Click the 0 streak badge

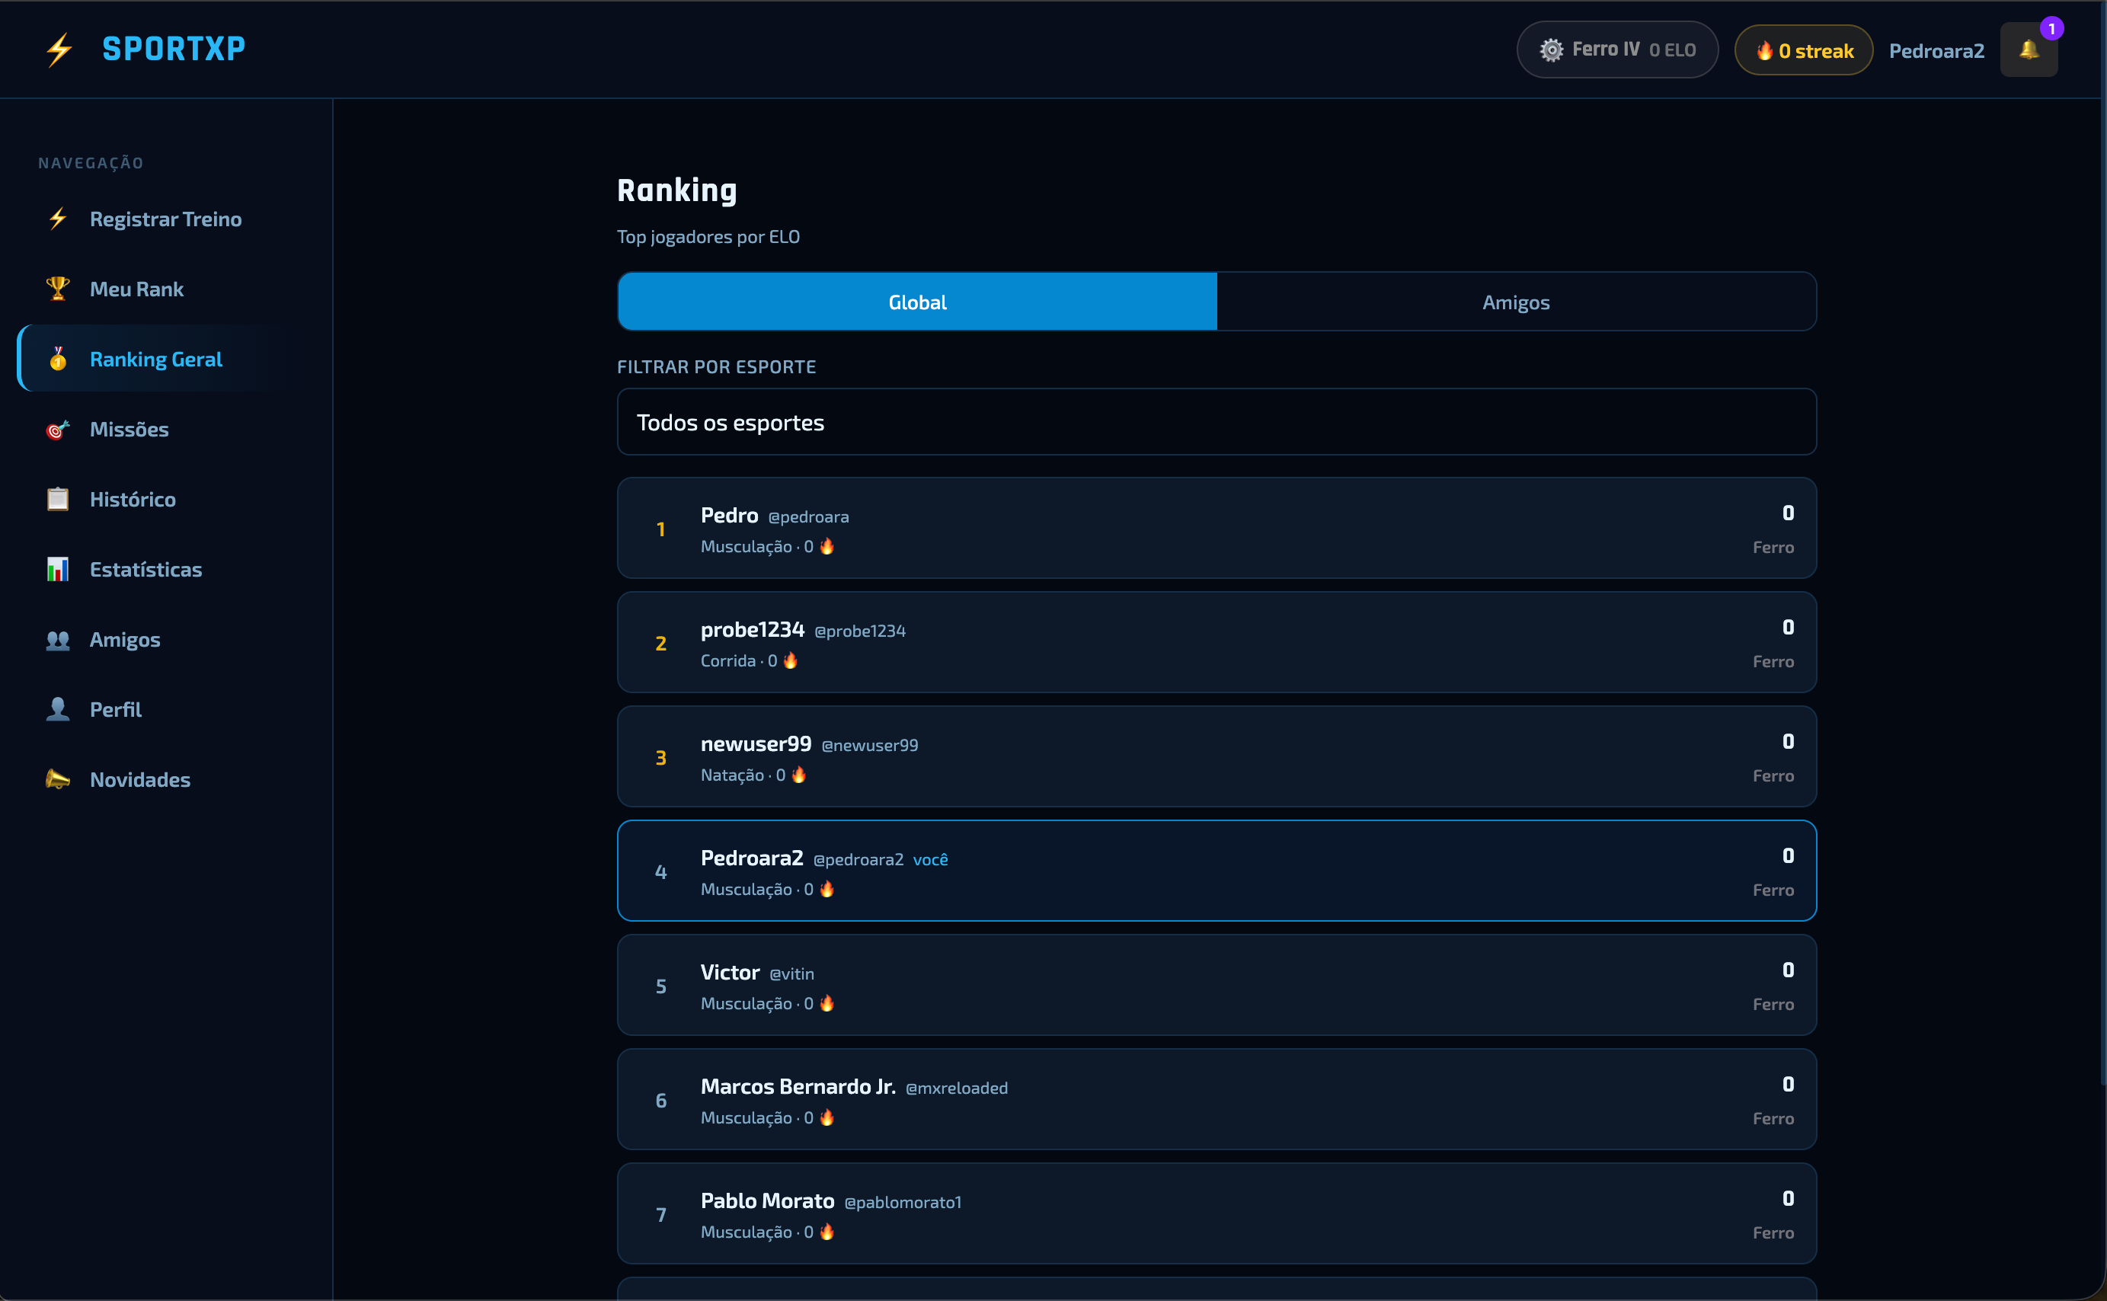pyautogui.click(x=1803, y=51)
